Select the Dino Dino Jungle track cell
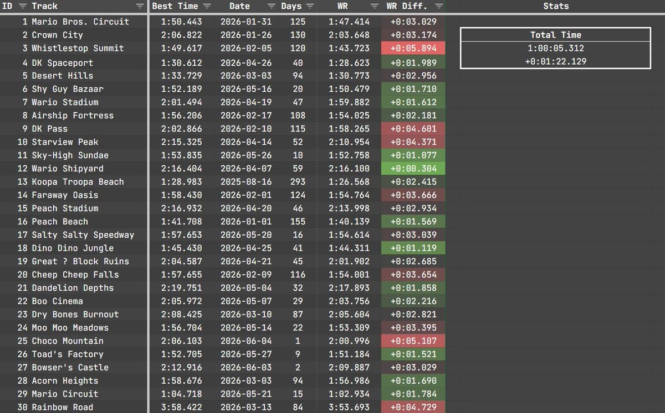Viewport: 665px width, 413px height. 89,248
